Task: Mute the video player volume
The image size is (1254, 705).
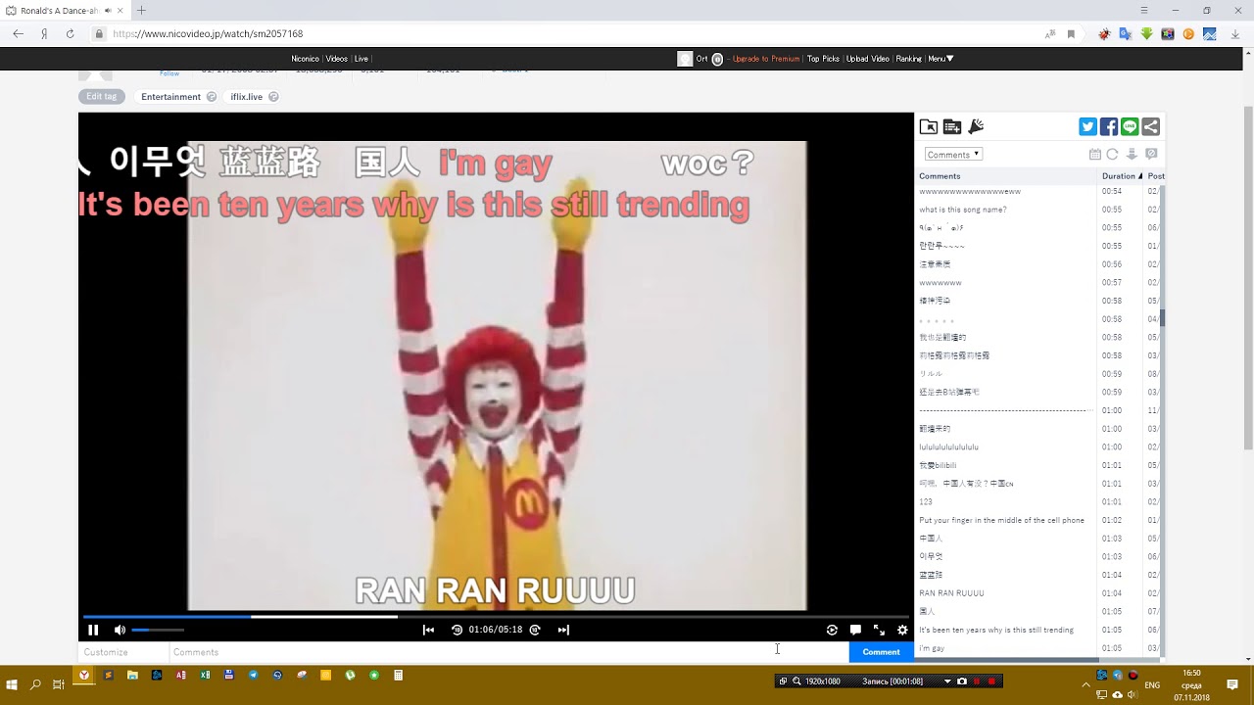Action: pyautogui.click(x=120, y=630)
